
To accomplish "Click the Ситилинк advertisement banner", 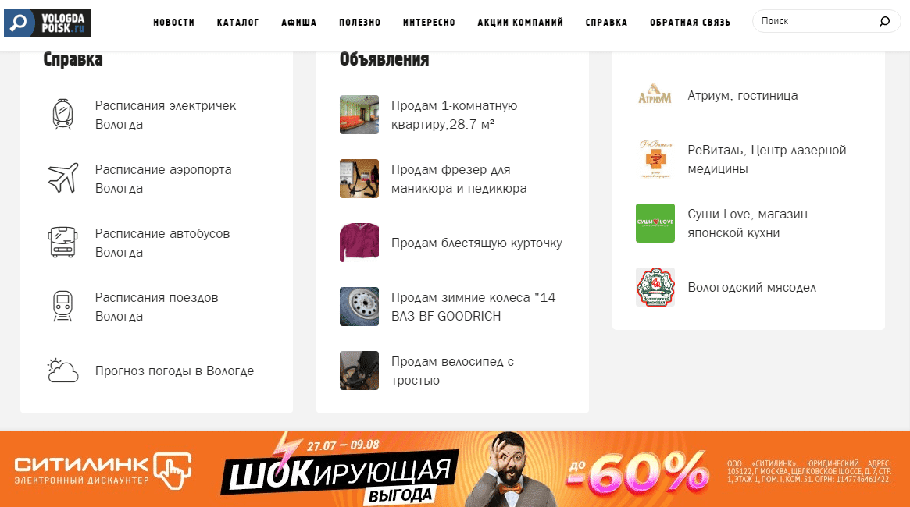I will coord(455,469).
